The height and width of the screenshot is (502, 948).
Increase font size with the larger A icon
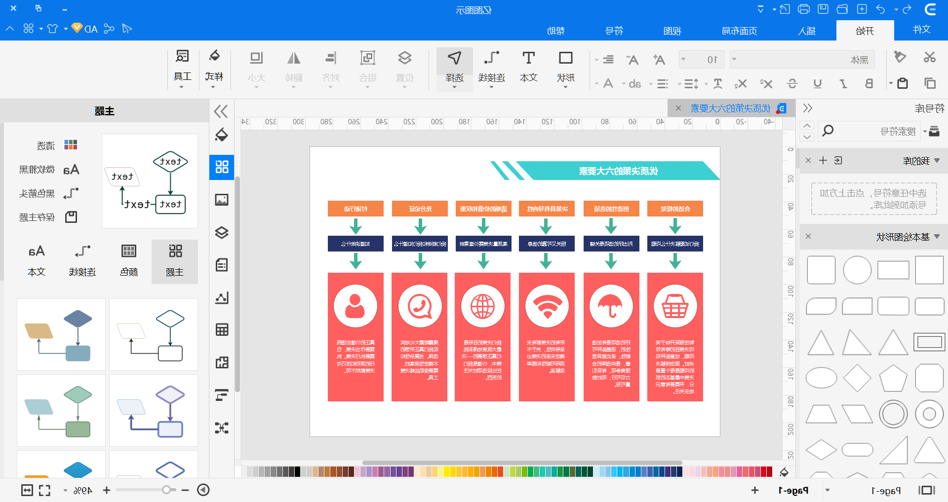tap(659, 60)
